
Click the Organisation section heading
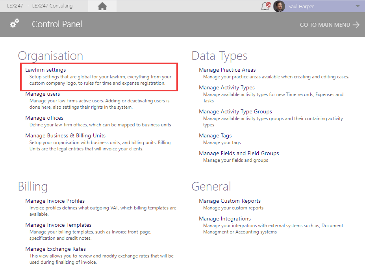coord(50,56)
